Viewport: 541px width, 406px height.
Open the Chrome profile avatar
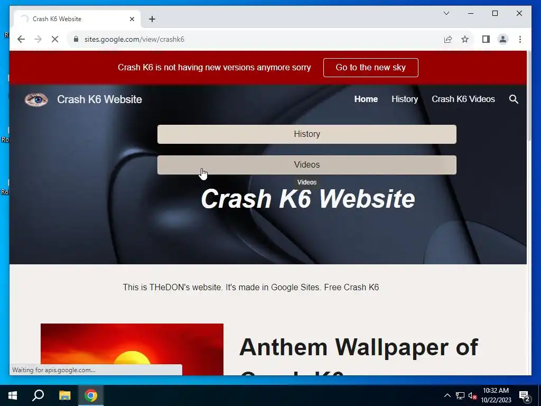(503, 39)
